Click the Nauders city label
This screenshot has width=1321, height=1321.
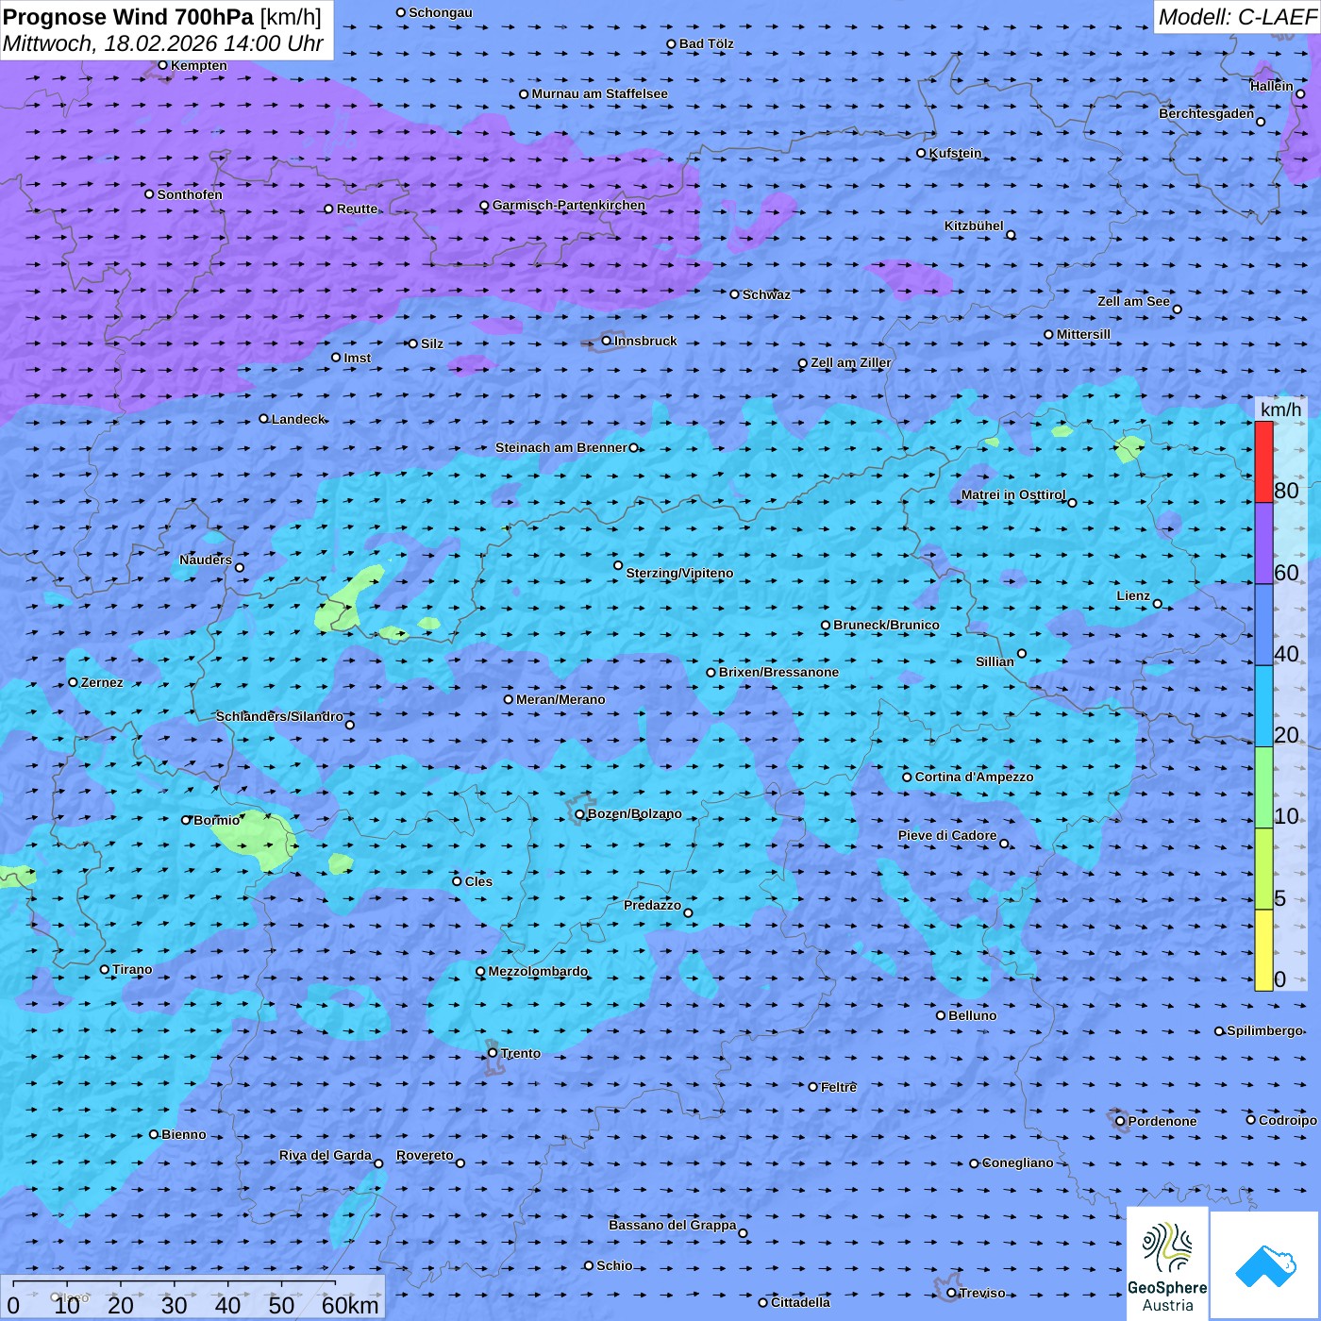(206, 560)
